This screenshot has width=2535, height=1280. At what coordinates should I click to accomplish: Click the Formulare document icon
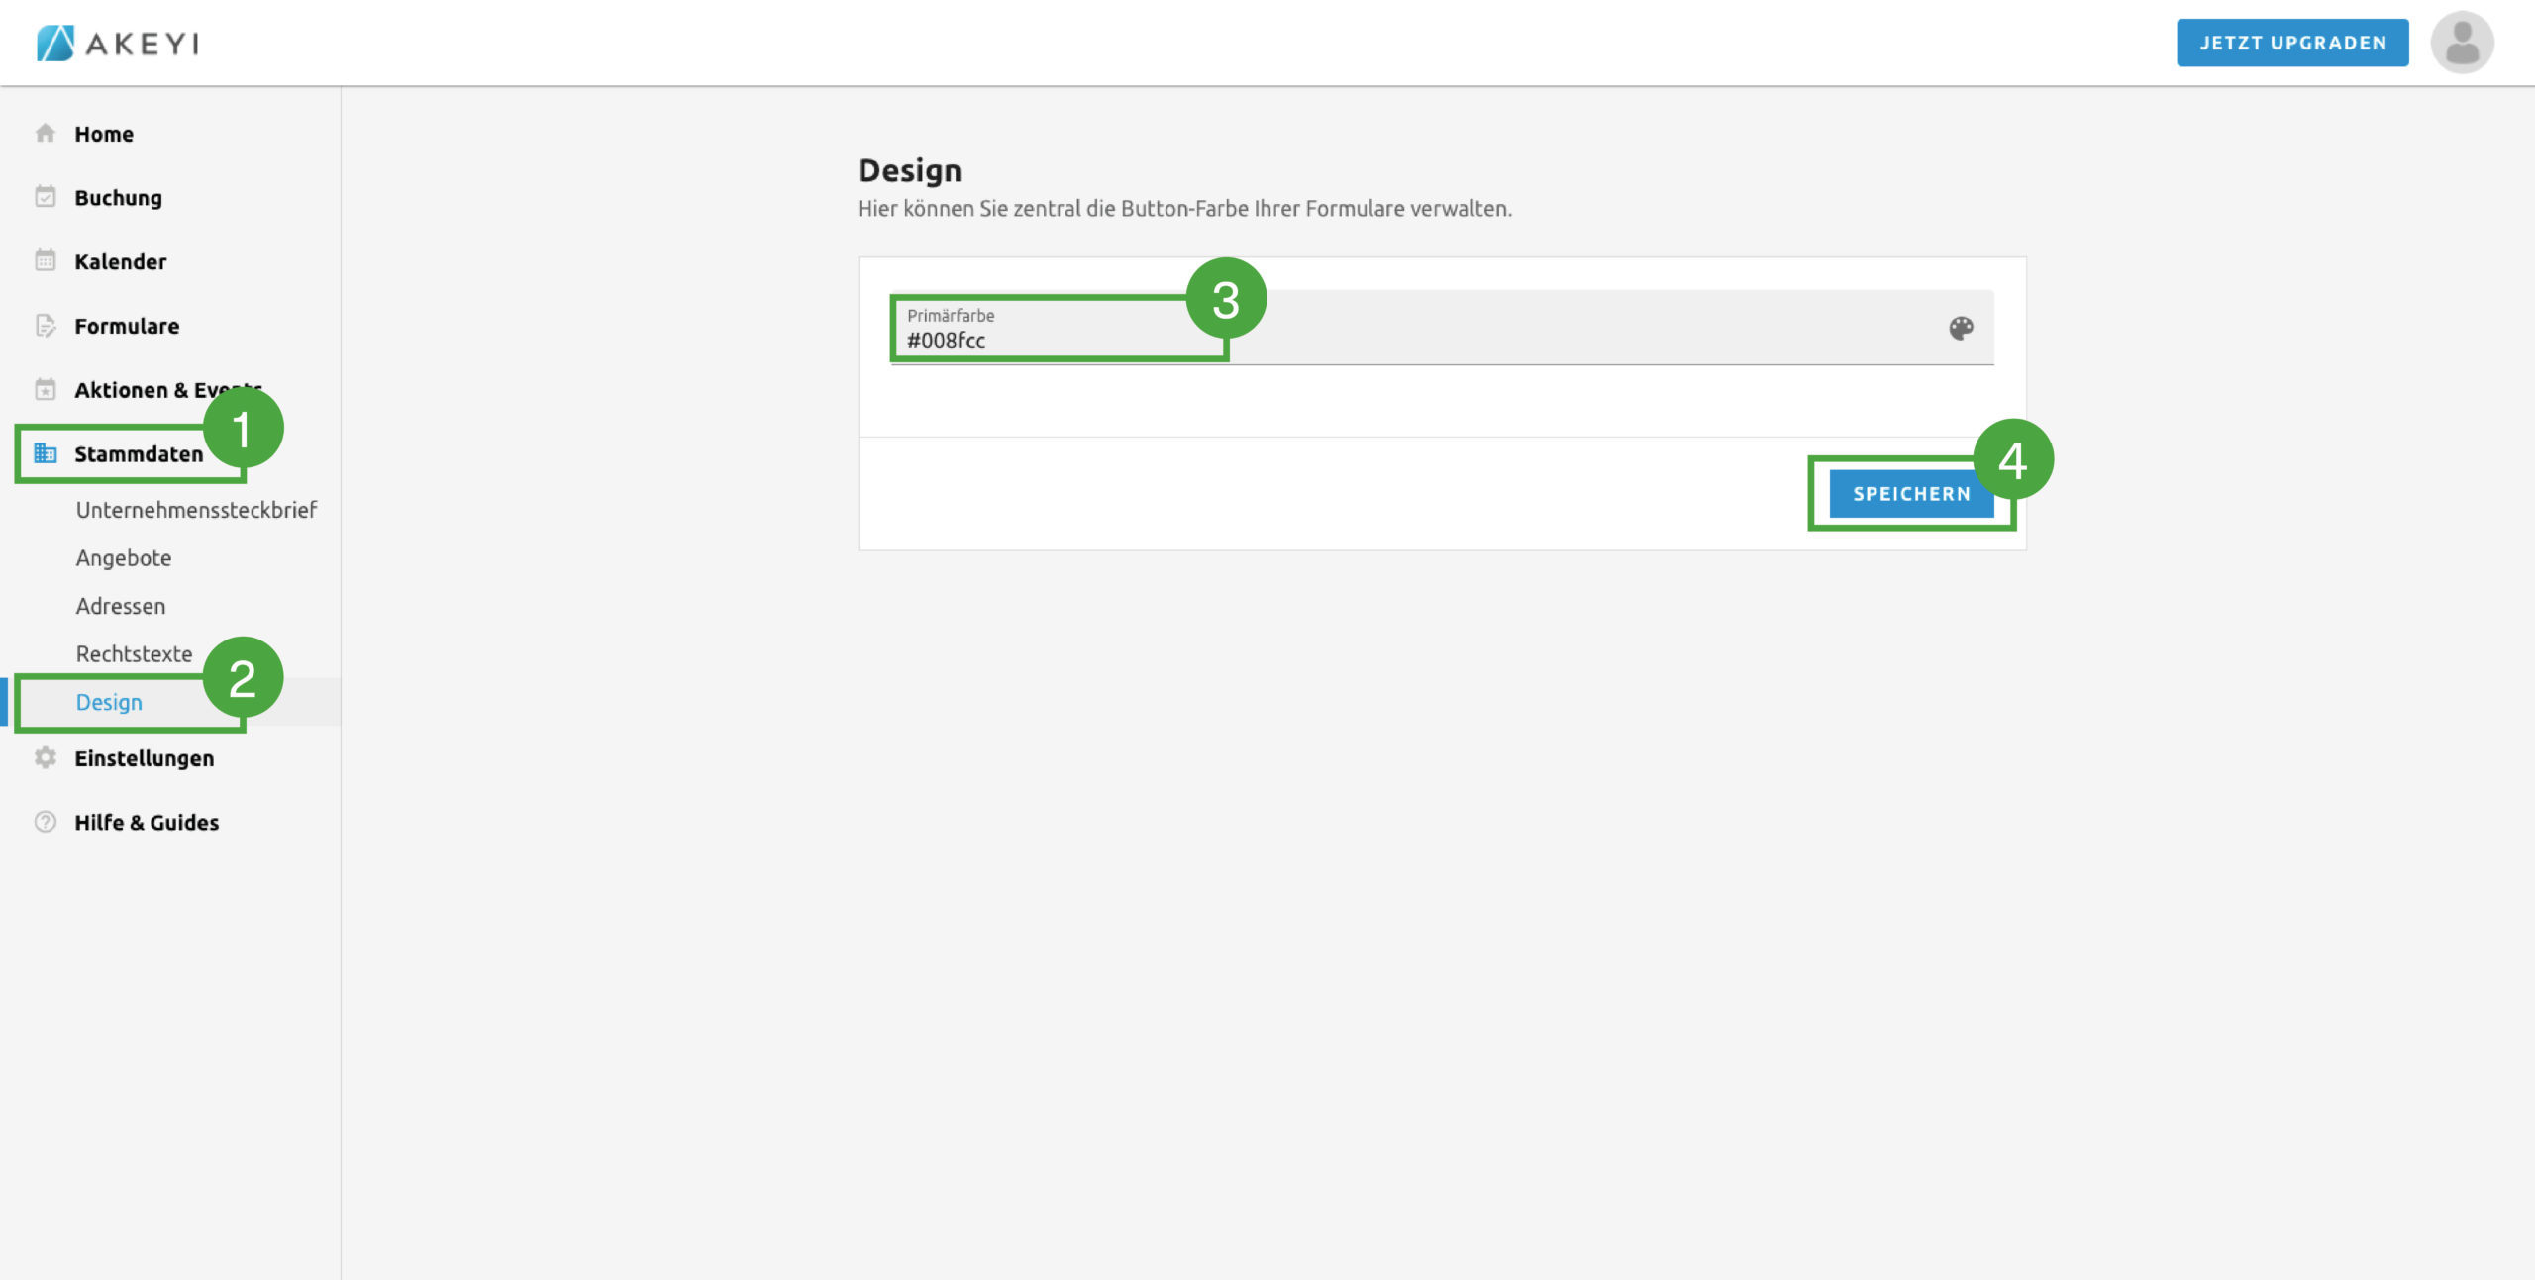coord(46,326)
